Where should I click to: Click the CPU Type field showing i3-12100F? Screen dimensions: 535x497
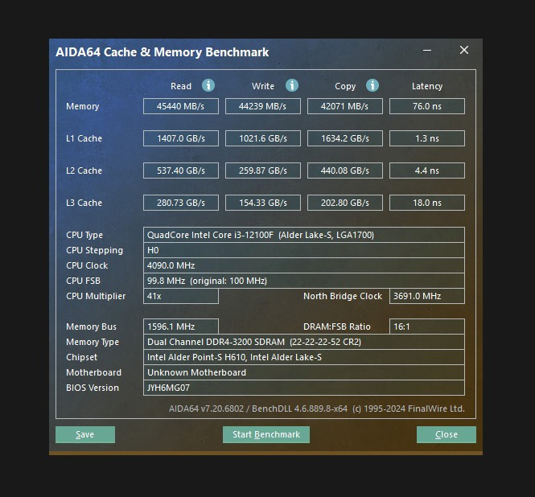click(304, 235)
